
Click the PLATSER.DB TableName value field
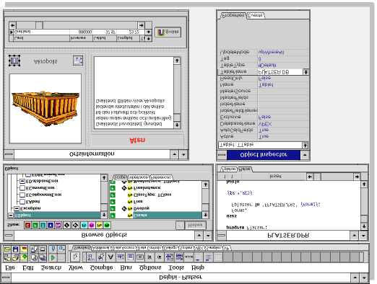tap(280, 72)
